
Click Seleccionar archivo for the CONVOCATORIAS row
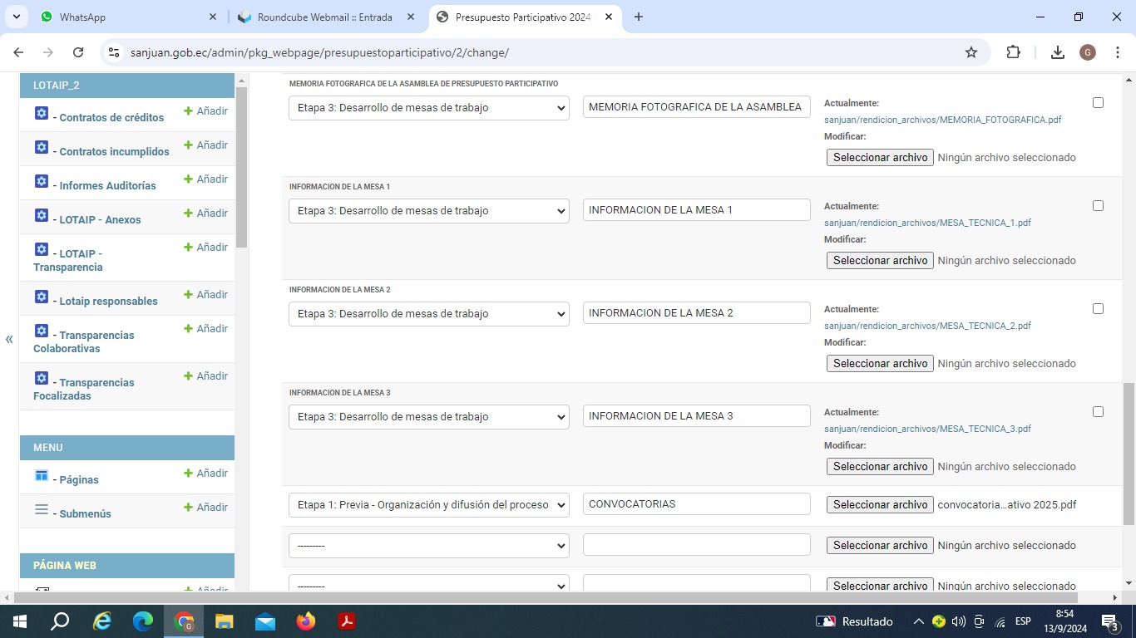tap(880, 504)
